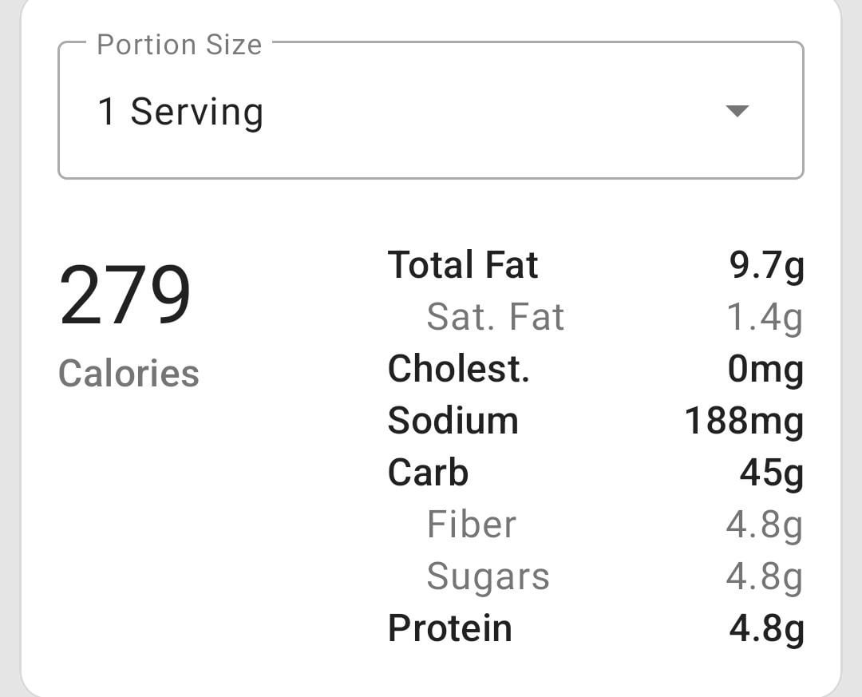The width and height of the screenshot is (862, 697).
Task: Select the Total Fat label
Action: [463, 265]
